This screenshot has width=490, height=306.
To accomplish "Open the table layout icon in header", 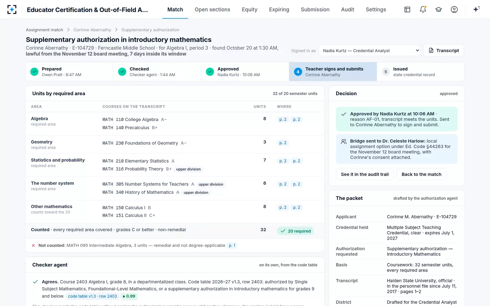I will pyautogui.click(x=407, y=10).
